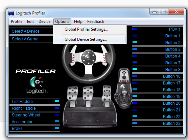Click the blue indicator icon for Left Paddle

click(57, 101)
